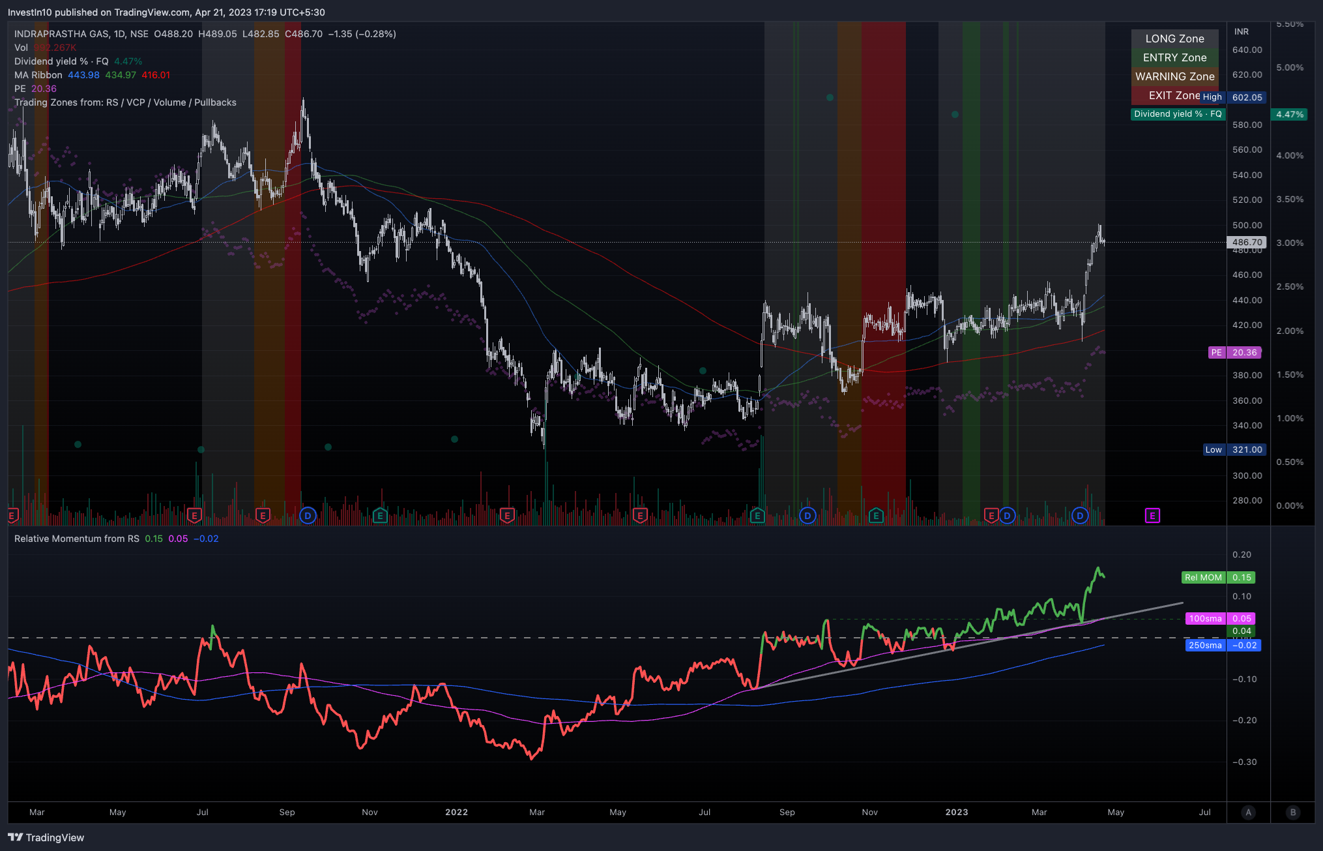Click the teal E earnings marker in Nov 2021
1323x851 pixels.
[x=380, y=516]
